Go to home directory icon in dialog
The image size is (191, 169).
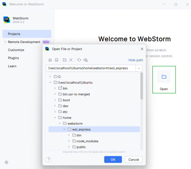coord(50,60)
